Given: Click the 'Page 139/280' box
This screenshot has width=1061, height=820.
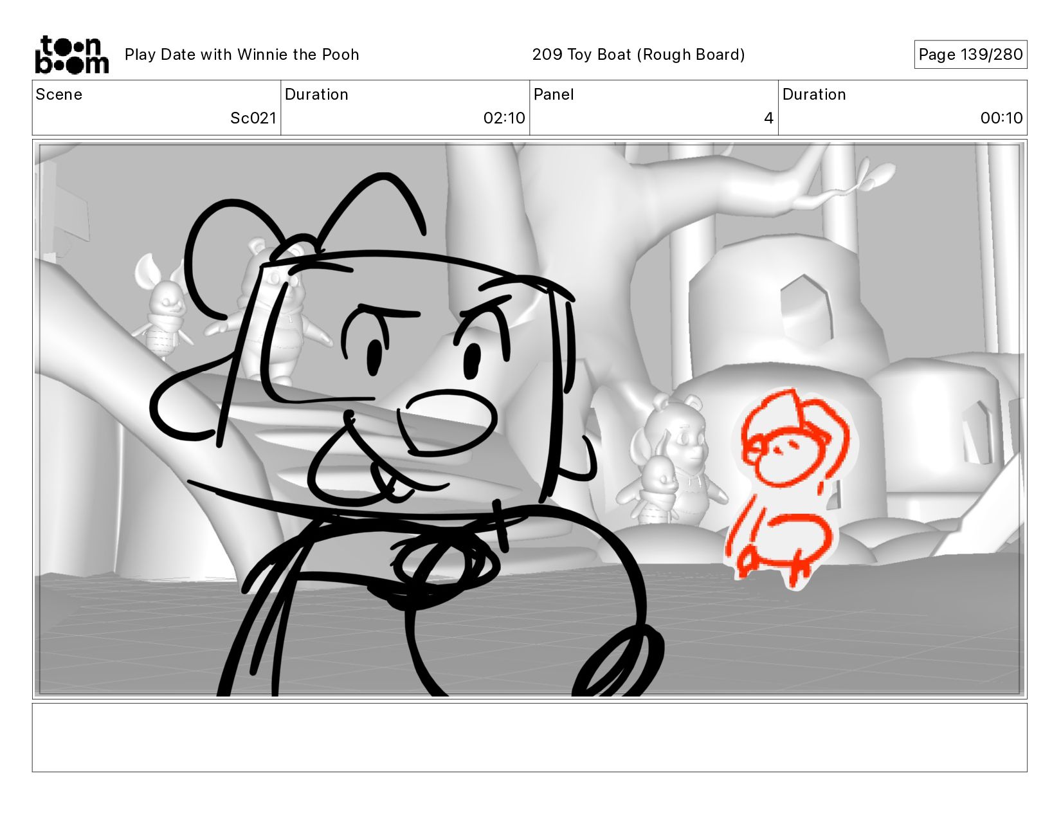Looking at the screenshot, I should click(970, 55).
